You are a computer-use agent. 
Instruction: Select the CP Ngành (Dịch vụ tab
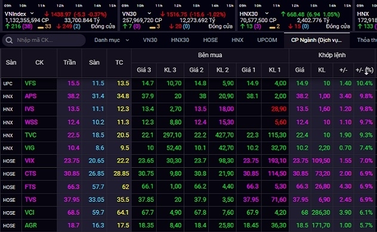click(x=316, y=40)
